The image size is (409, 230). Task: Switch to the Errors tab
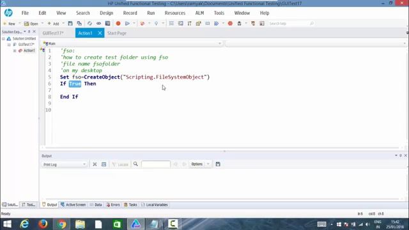[x=113, y=205]
